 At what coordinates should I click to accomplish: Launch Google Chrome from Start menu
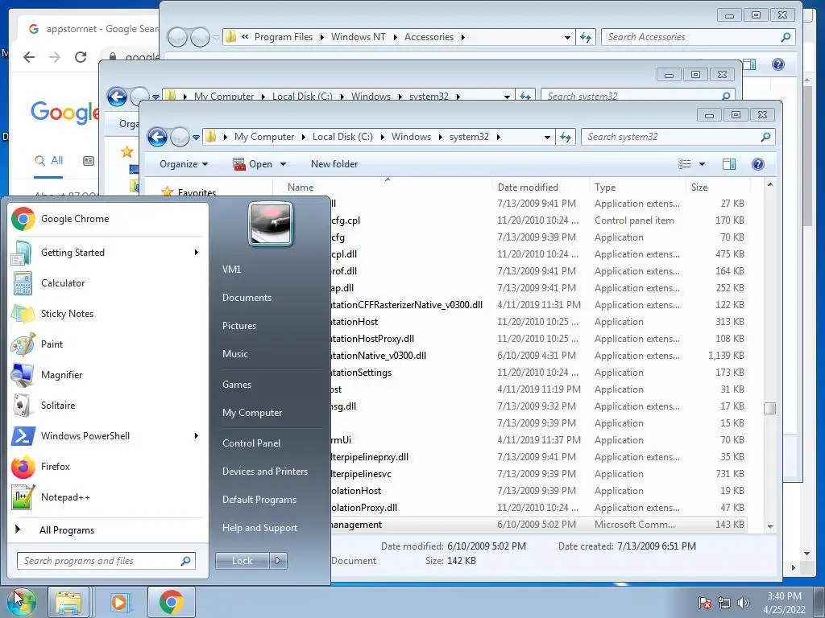coord(108,219)
